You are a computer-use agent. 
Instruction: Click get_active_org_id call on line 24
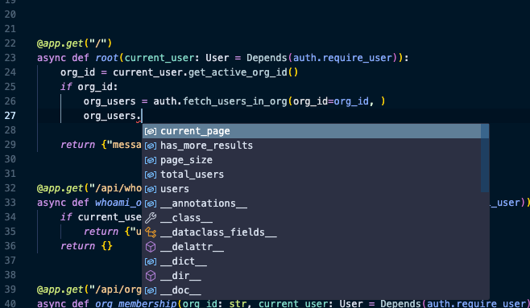click(243, 72)
